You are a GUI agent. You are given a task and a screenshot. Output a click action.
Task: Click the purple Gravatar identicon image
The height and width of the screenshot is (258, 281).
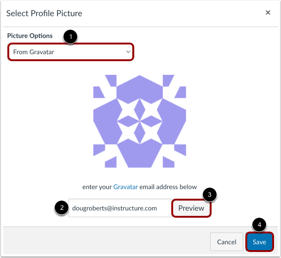[x=140, y=121]
